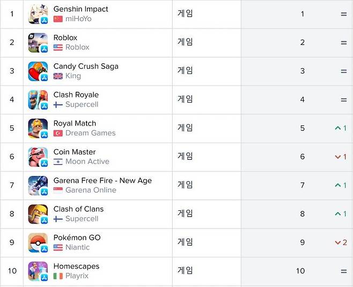
Task: Click the Roblox app icon
Action: coord(38,42)
